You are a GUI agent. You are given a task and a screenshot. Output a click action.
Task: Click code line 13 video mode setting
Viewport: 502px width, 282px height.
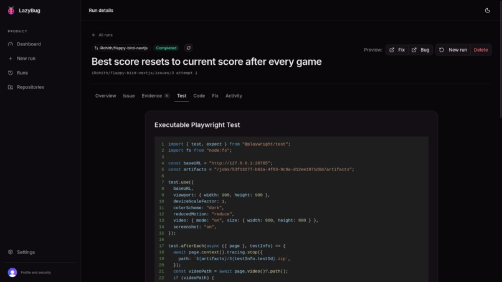(x=246, y=220)
